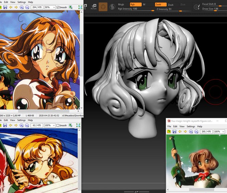227x193 pixels.
Task: Click the '1.408 KB' status bar entry
Action: (x=30, y=116)
